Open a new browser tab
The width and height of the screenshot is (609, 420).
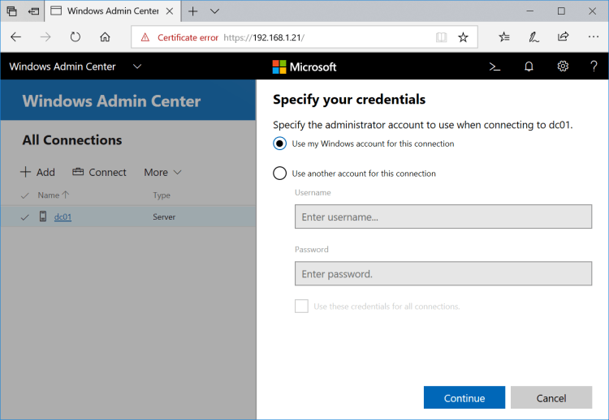(x=192, y=11)
